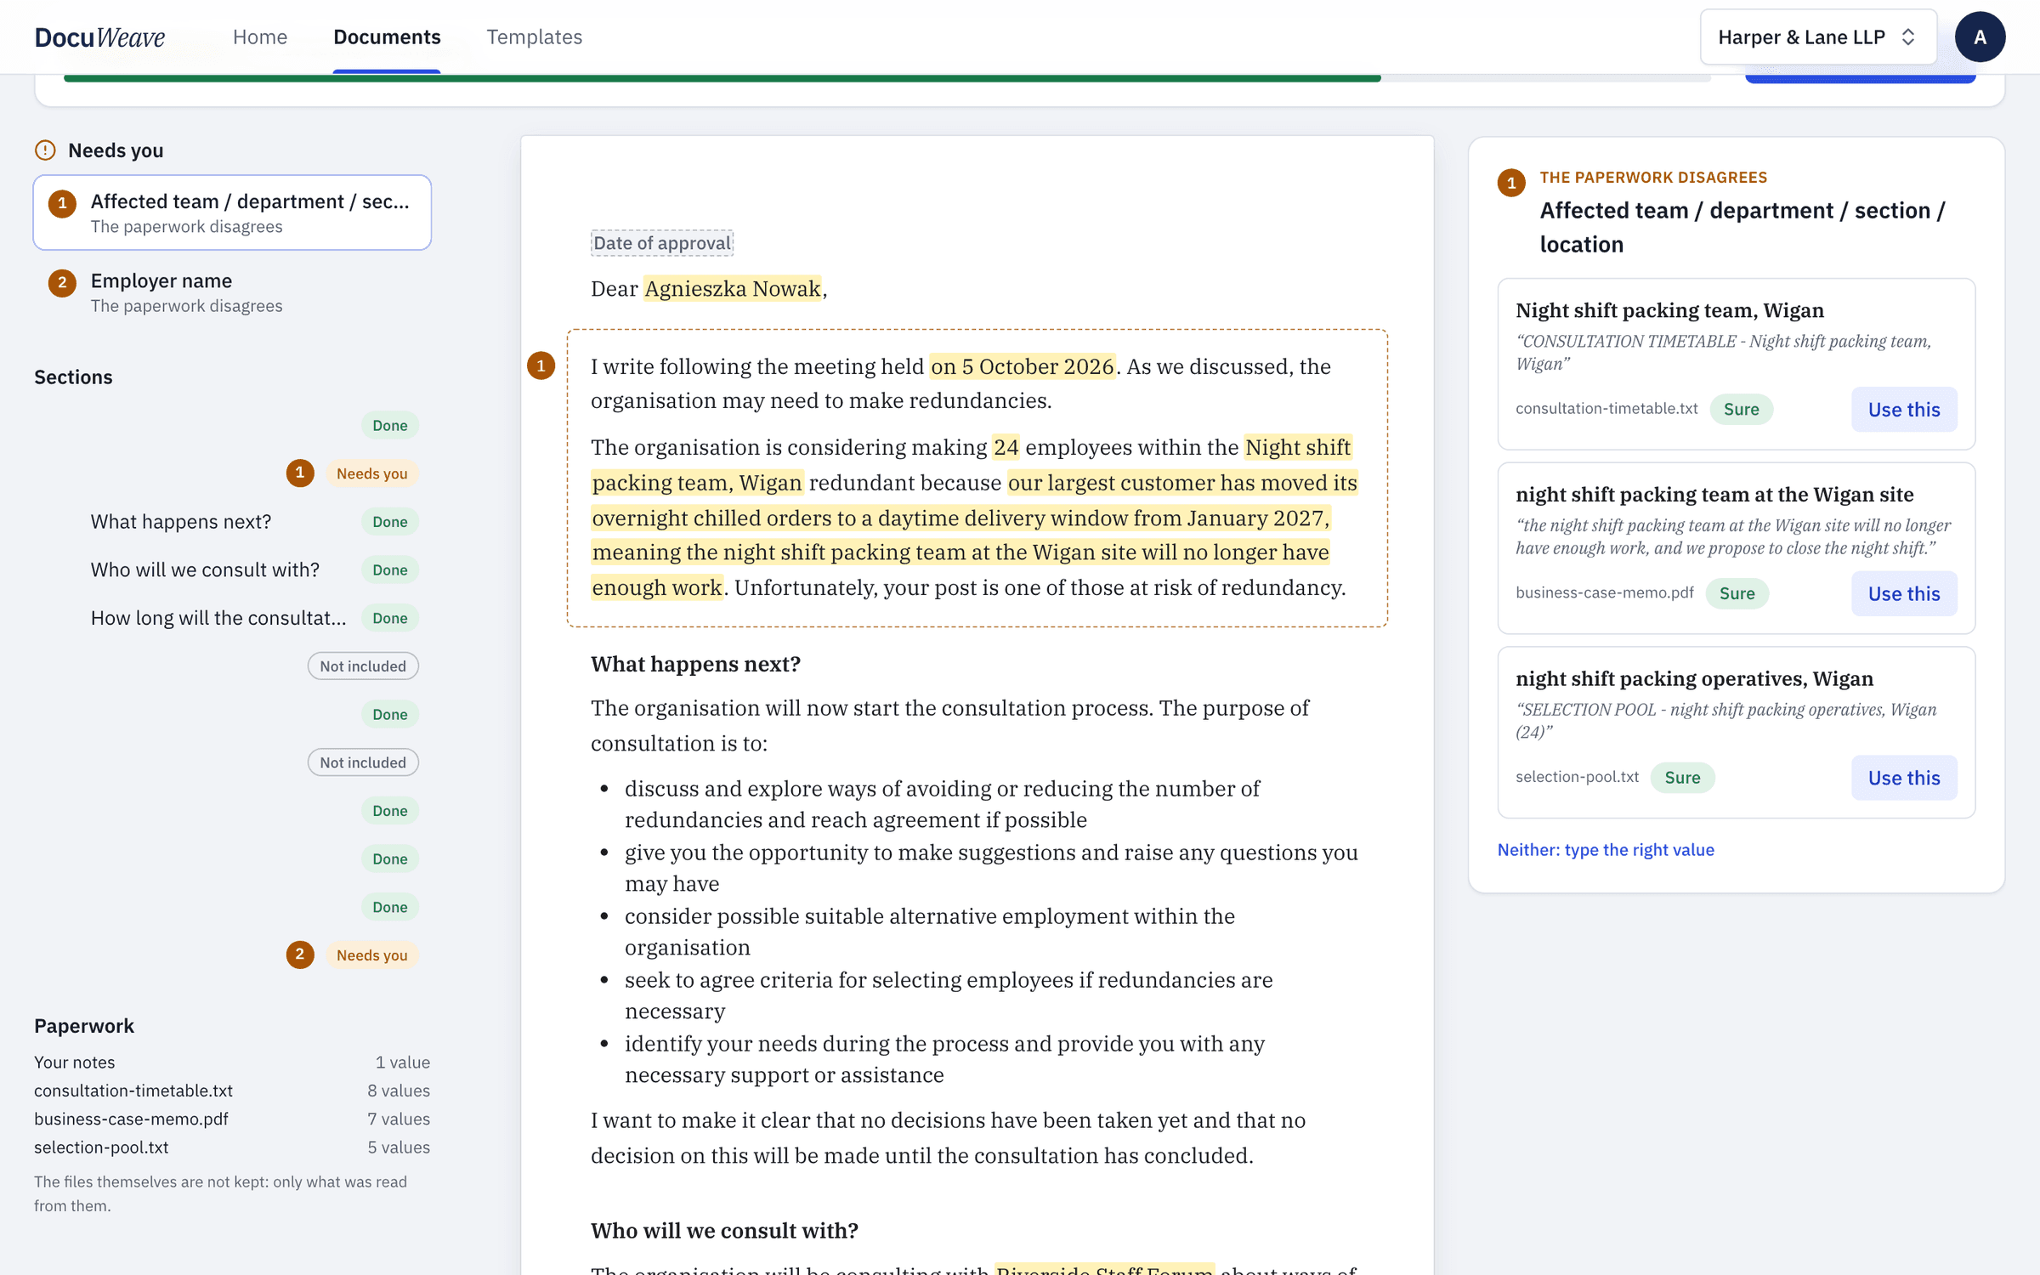Click the Needs you badge numbered 1 in Sections
Screen dimensions: 2040x1275
click(371, 473)
